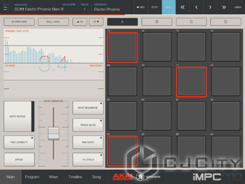Select the previous track with up-arrow TR
The height and width of the screenshot is (184, 245).
coord(80,22)
